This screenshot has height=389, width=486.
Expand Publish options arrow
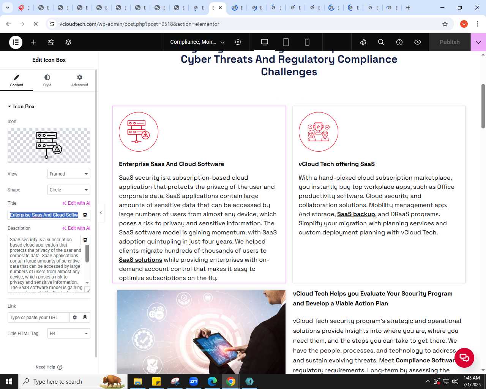(478, 42)
